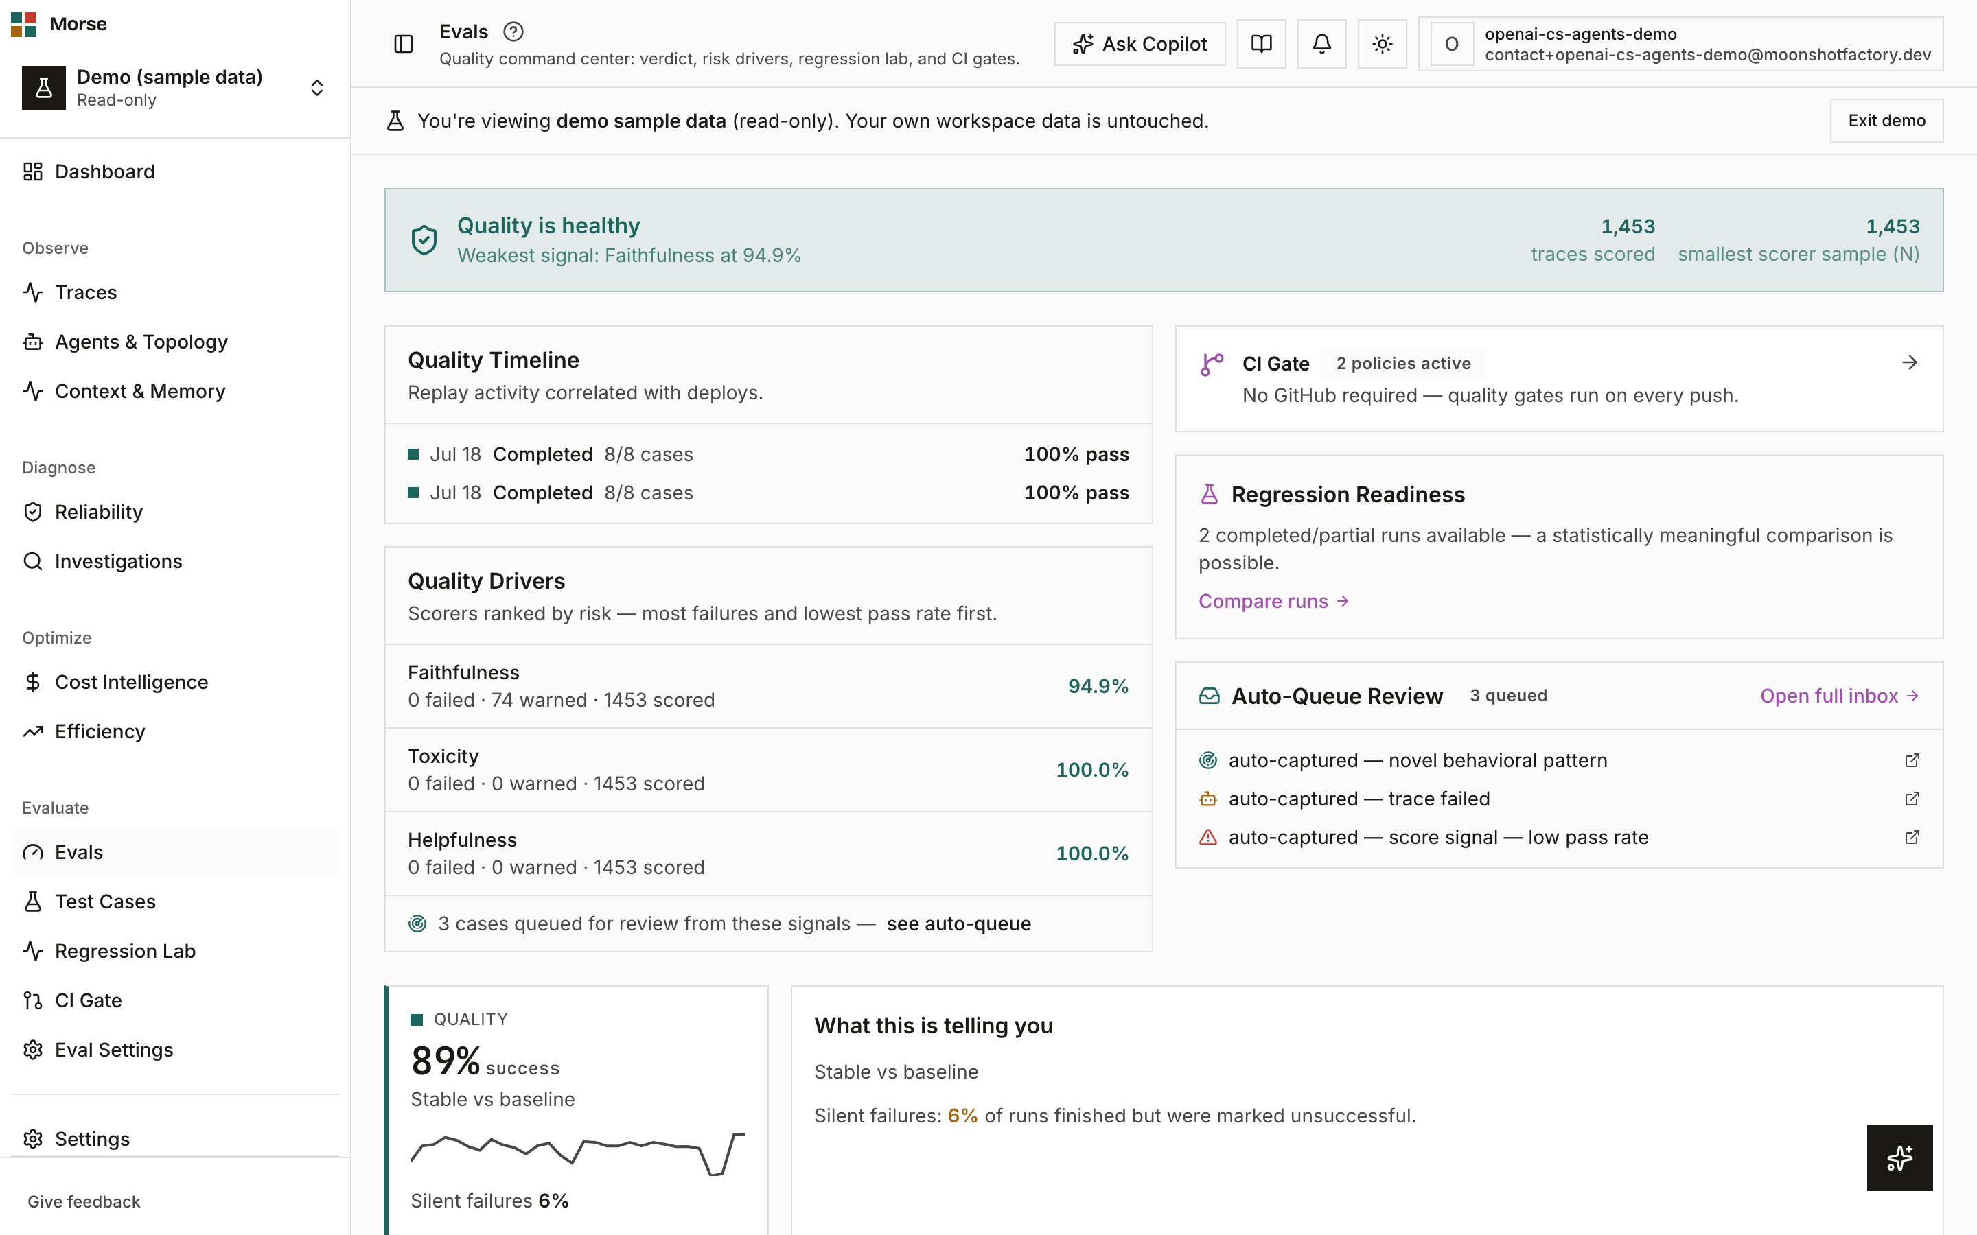Click the 3 queued badge
The height and width of the screenshot is (1235, 1977).
pos(1508,696)
